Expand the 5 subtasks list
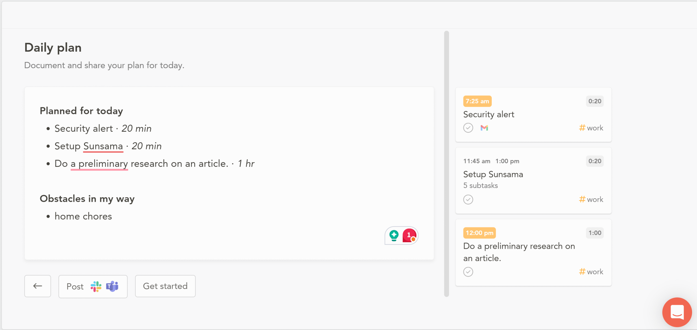The height and width of the screenshot is (330, 697). pos(481,186)
